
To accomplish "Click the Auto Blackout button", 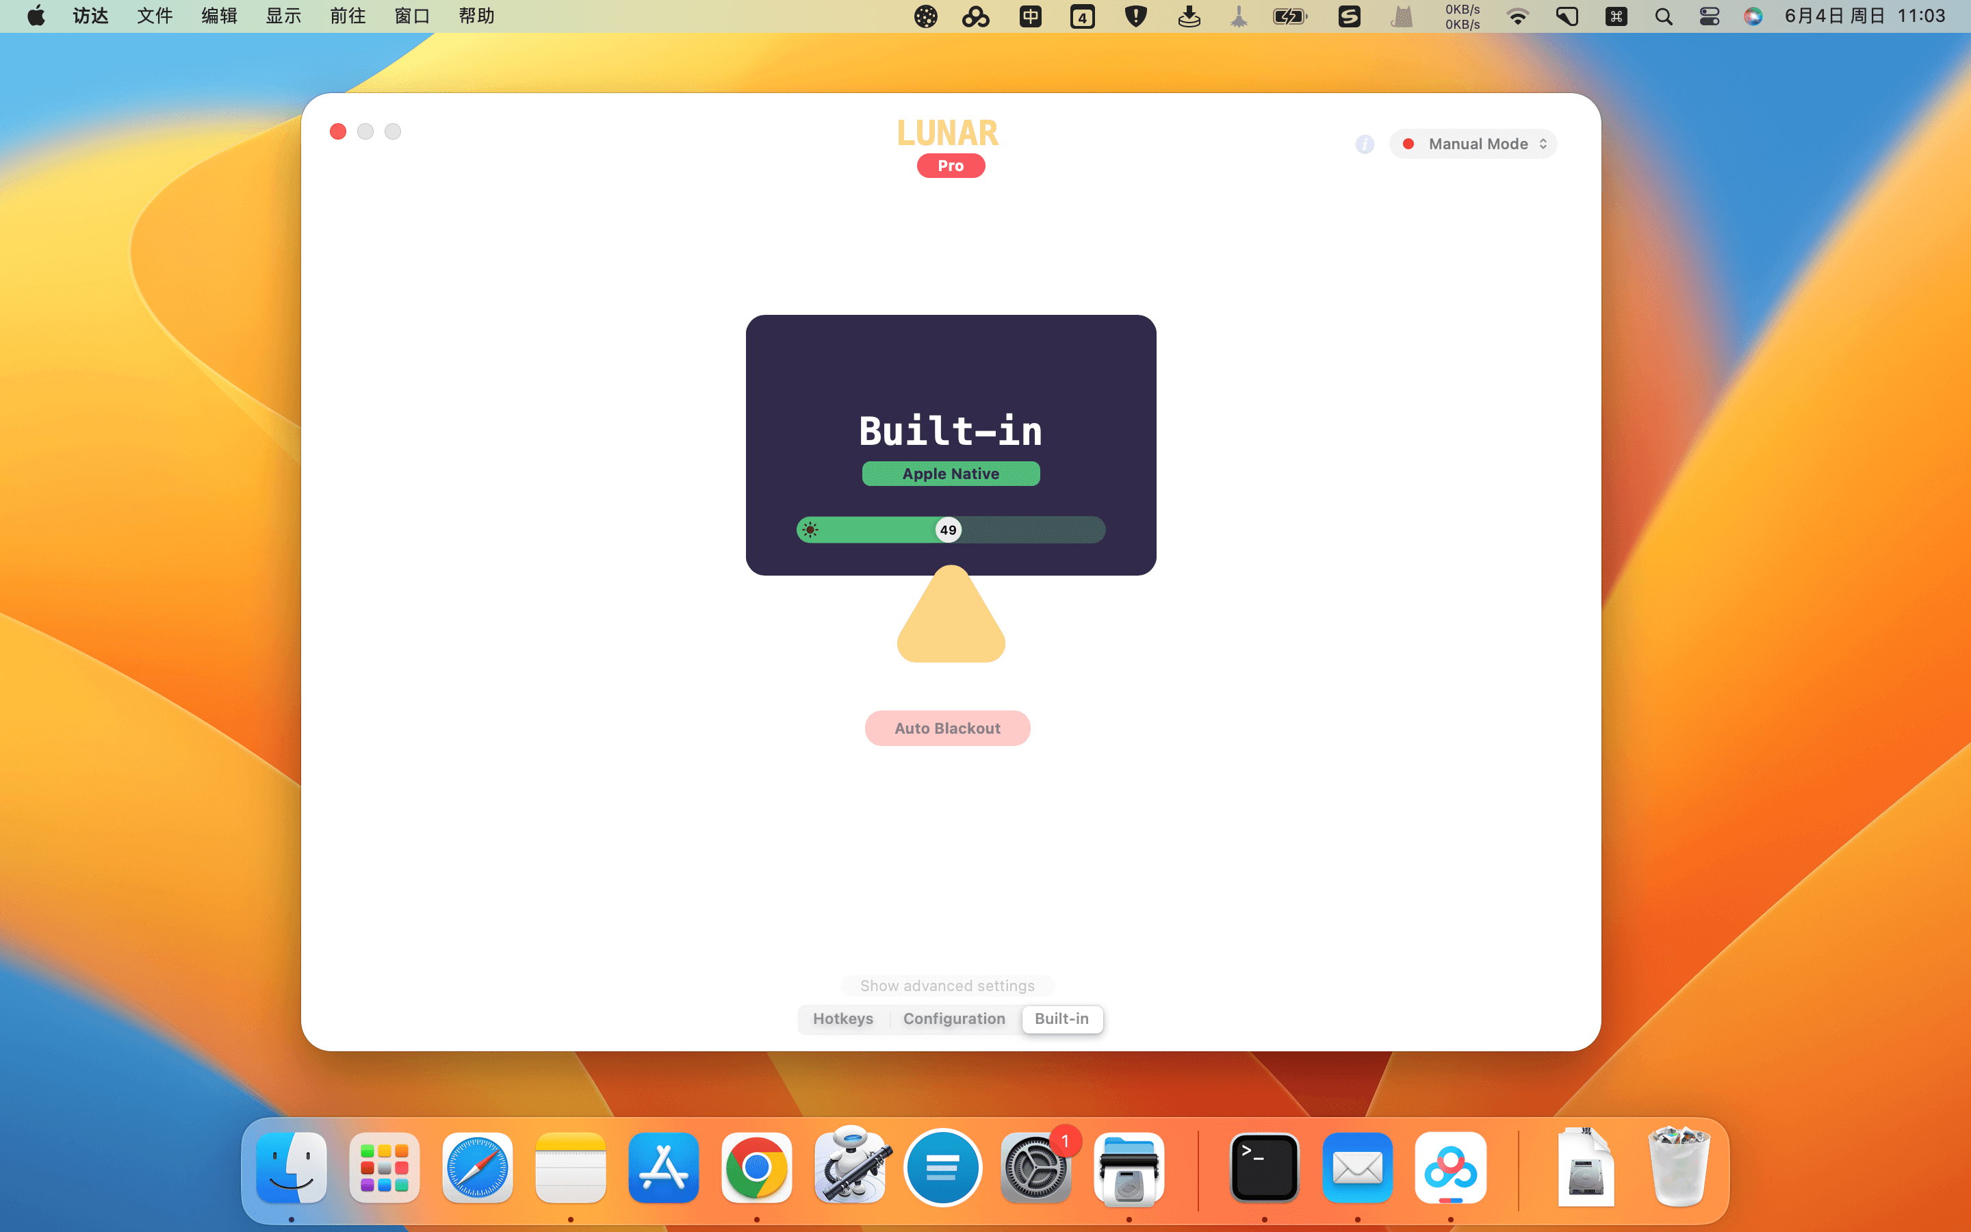I will coord(947,728).
